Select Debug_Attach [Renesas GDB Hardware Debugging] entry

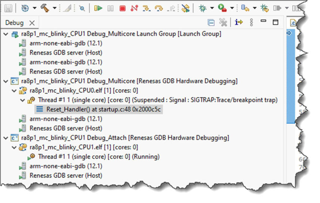coord(125,138)
